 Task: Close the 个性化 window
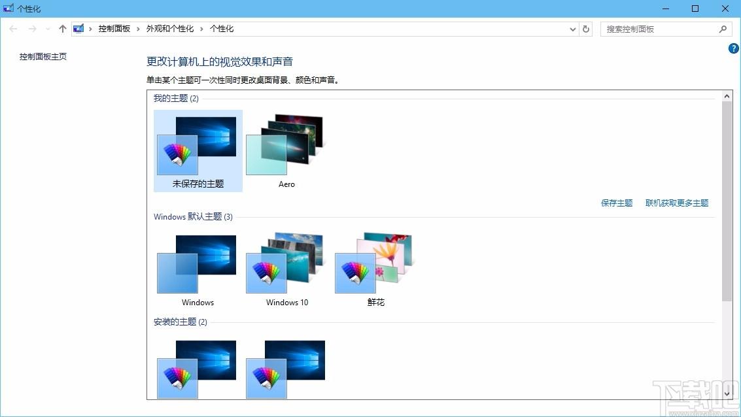725,8
